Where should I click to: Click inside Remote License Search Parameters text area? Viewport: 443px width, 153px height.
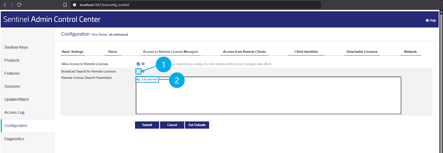(x=268, y=95)
